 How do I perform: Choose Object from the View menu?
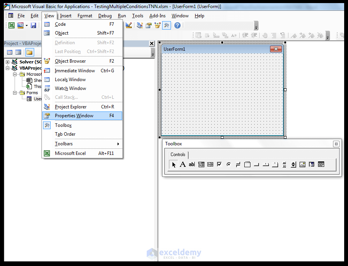pyautogui.click(x=82, y=33)
